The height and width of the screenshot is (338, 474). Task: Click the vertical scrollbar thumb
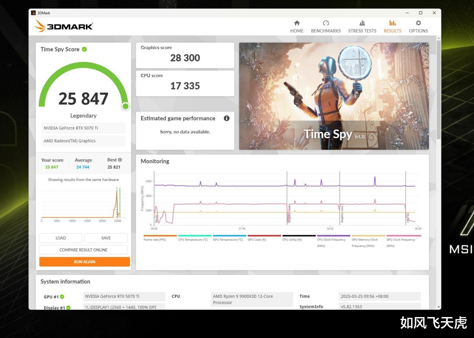coord(439,89)
